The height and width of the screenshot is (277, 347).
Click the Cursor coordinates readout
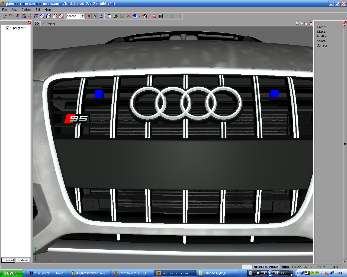315,267
